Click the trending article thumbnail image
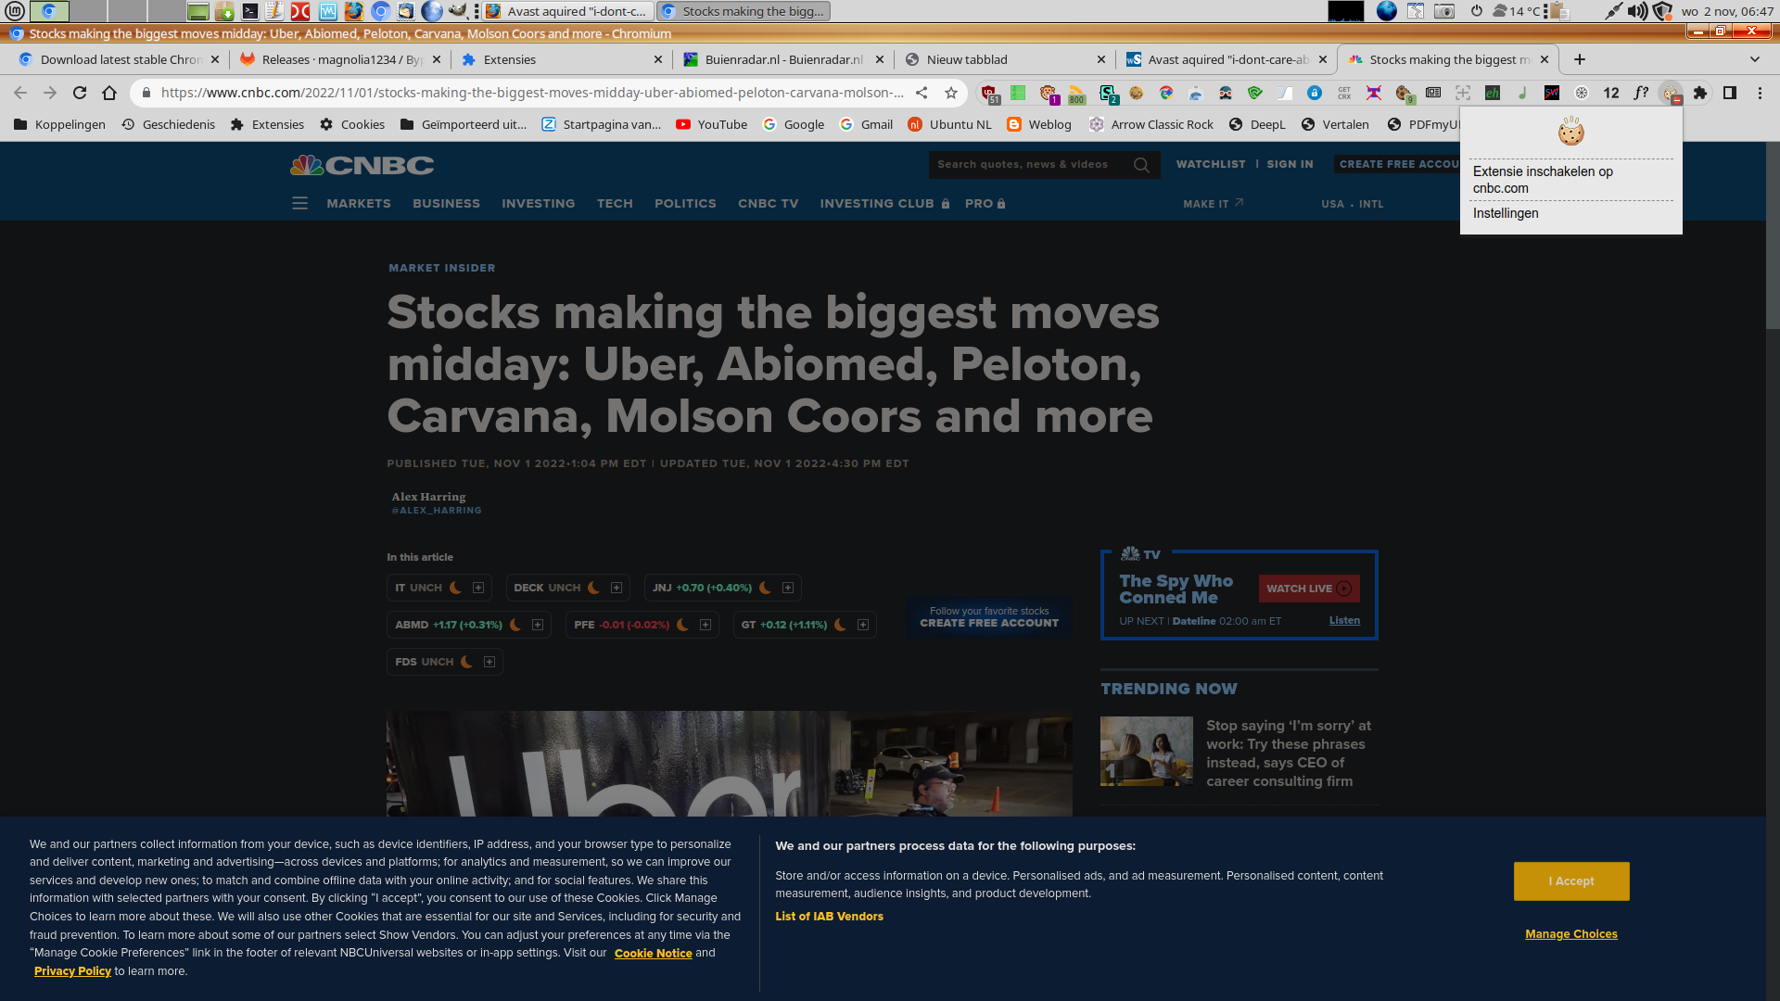This screenshot has height=1001, width=1780. click(1147, 752)
